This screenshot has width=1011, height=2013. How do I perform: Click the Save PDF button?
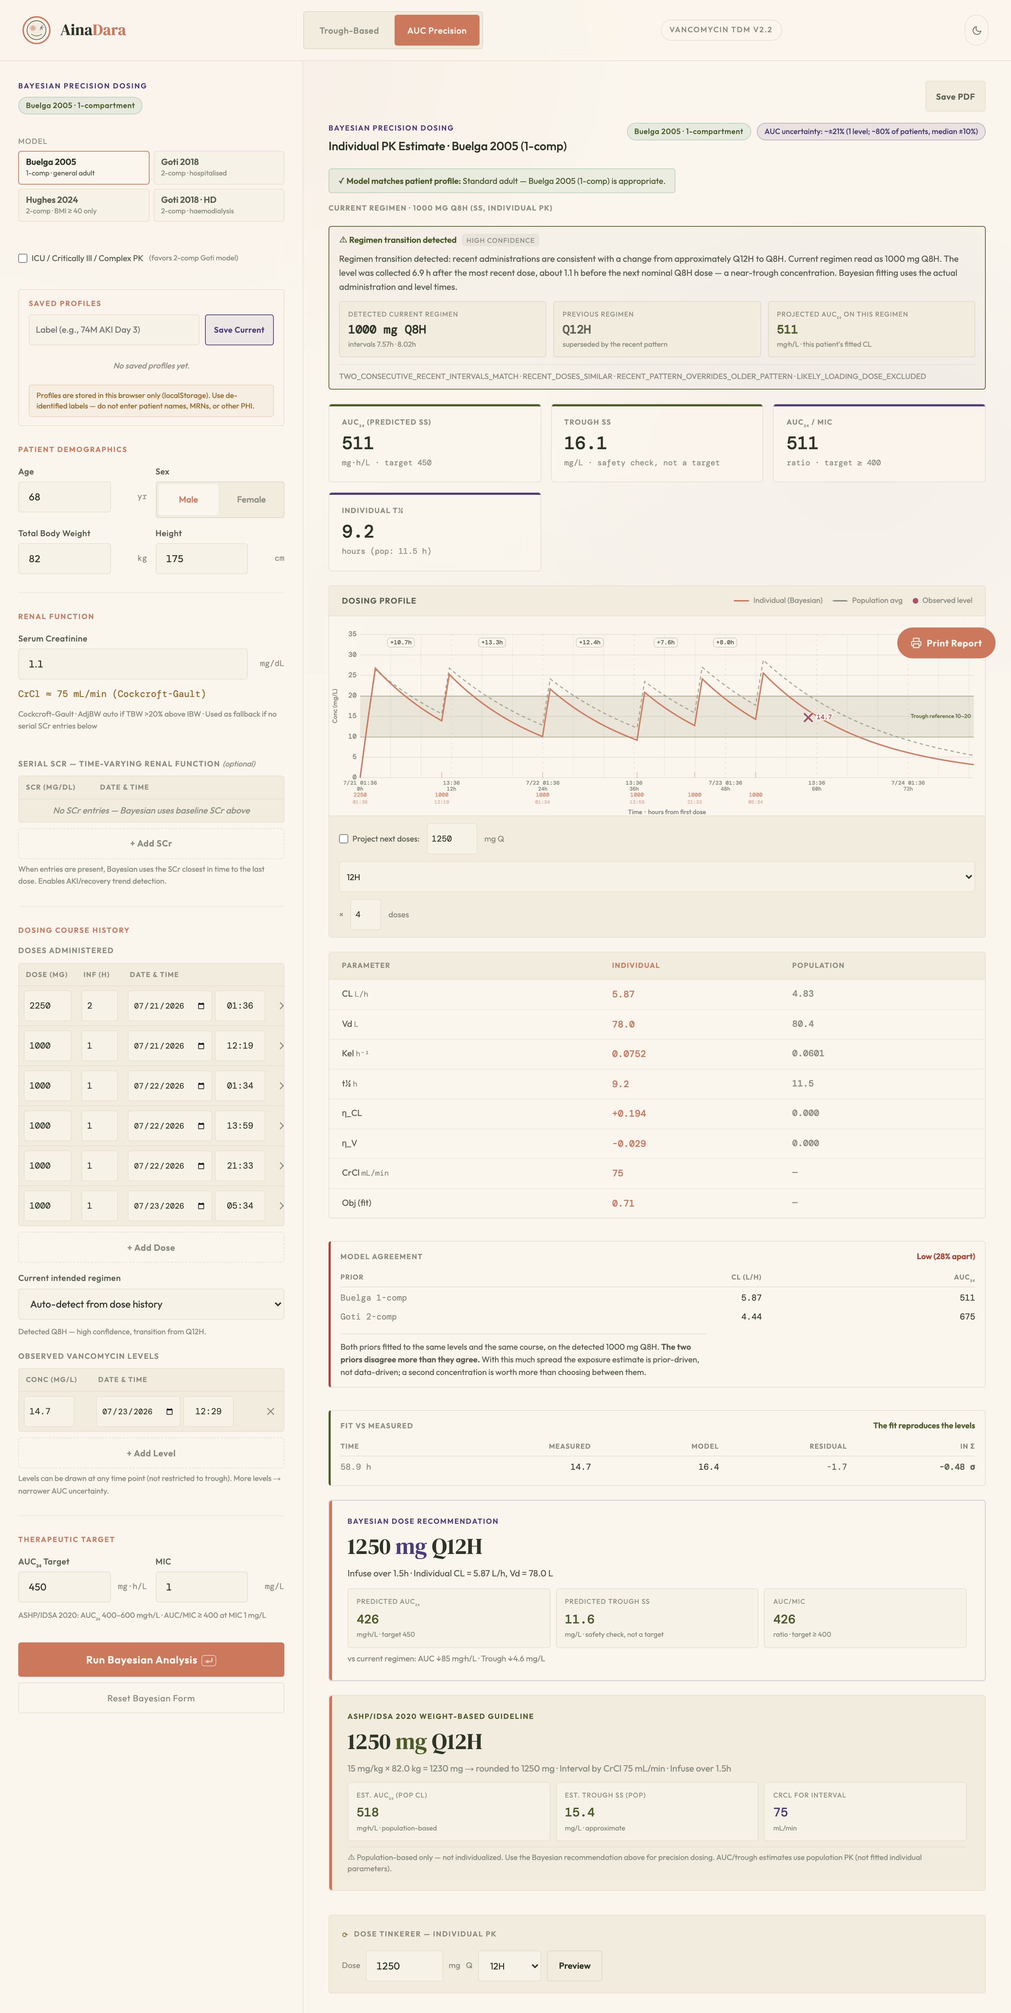coord(955,96)
